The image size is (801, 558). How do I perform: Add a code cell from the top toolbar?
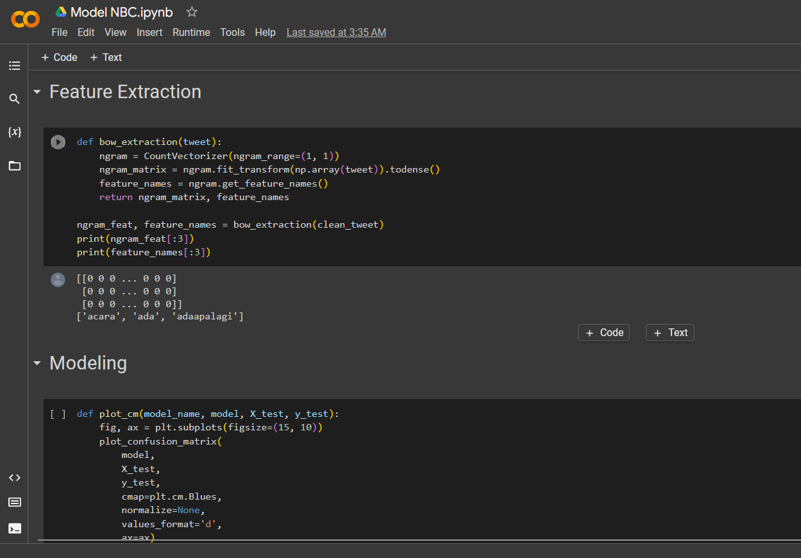pyautogui.click(x=59, y=57)
